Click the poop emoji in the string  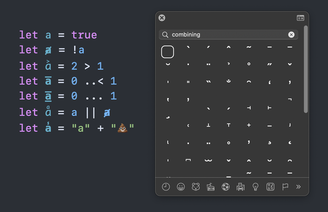click(123, 128)
